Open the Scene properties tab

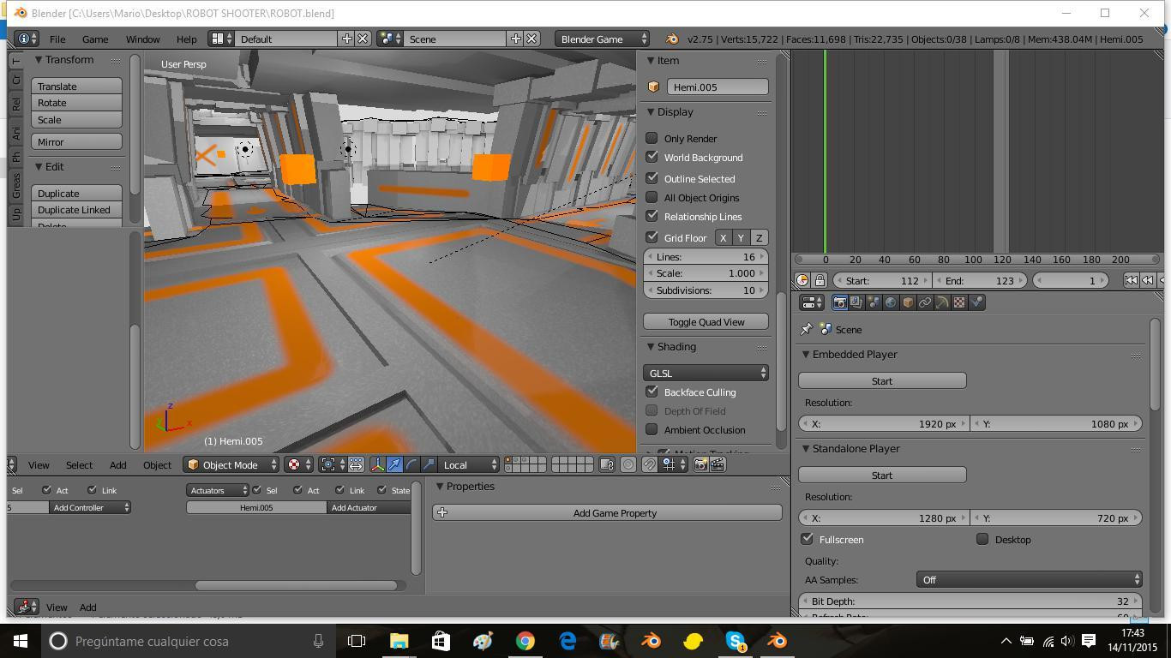tap(873, 302)
